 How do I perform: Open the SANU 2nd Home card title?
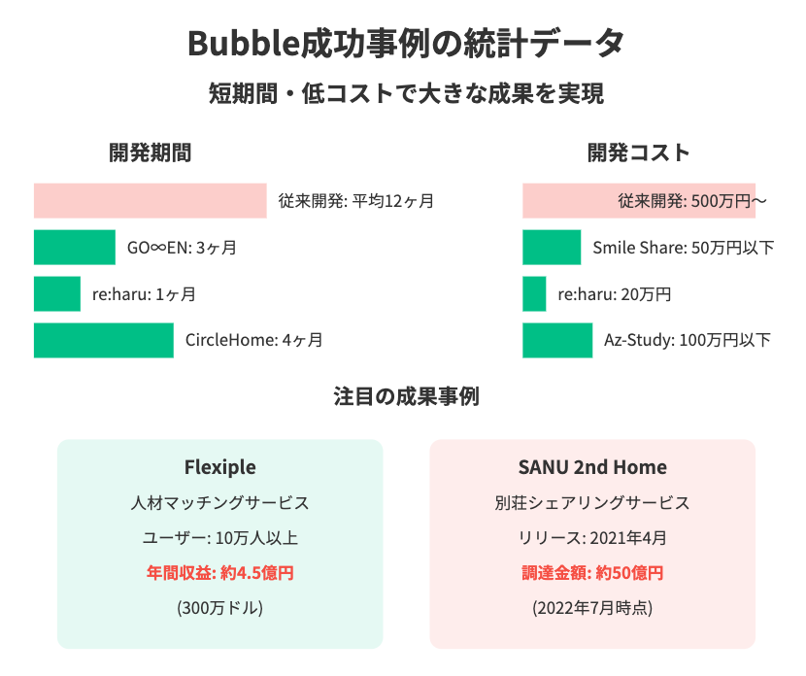(x=592, y=467)
